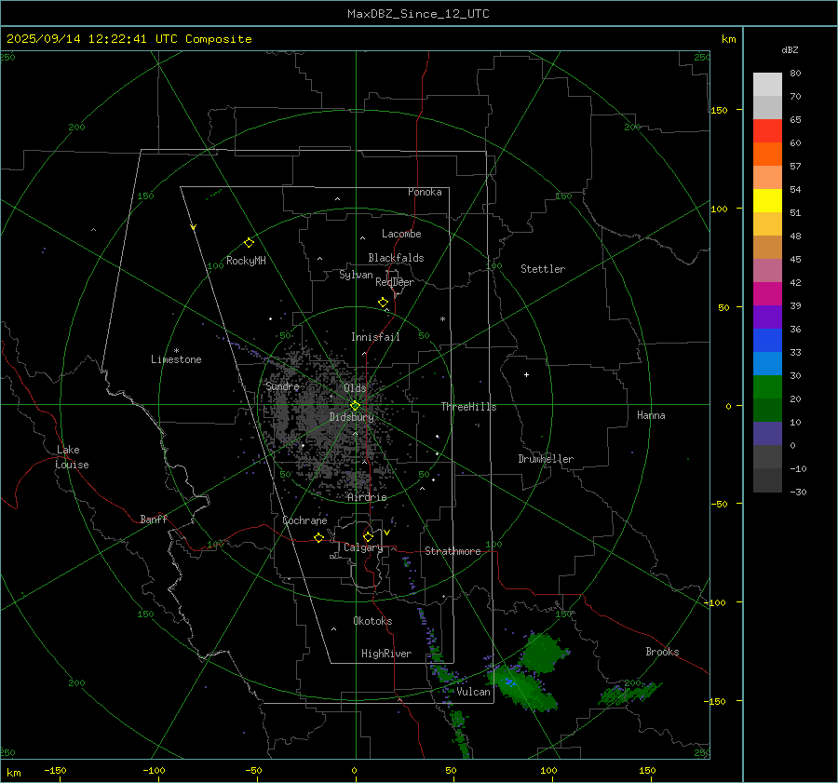This screenshot has height=783, width=838.
Task: Click the Banff town label
Action: coord(154,520)
